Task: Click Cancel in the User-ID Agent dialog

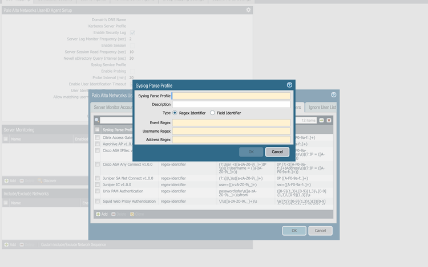Action: click(x=320, y=231)
